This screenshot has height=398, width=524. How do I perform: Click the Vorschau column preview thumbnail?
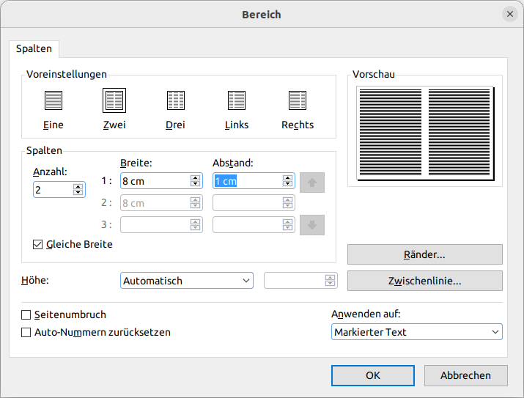(425, 133)
